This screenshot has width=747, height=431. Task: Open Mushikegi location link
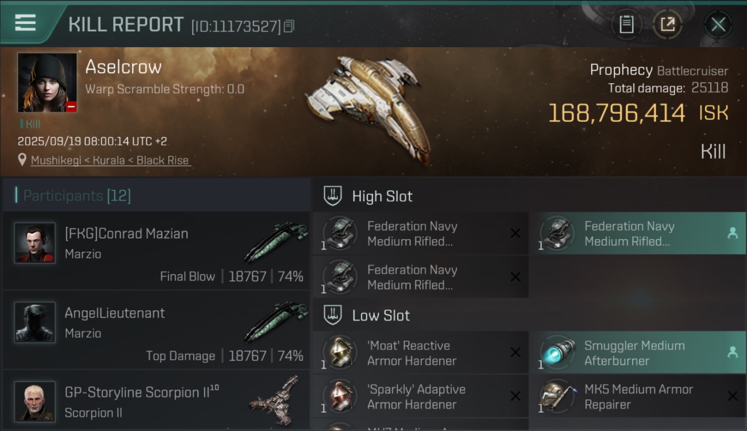(x=110, y=160)
